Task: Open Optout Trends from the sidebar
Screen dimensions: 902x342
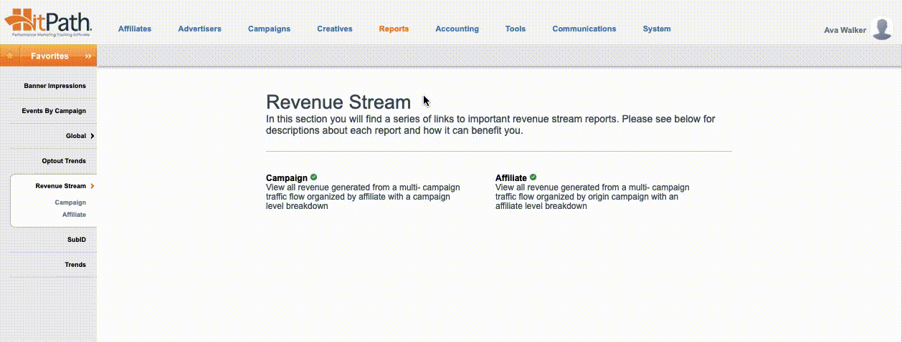Action: tap(64, 161)
